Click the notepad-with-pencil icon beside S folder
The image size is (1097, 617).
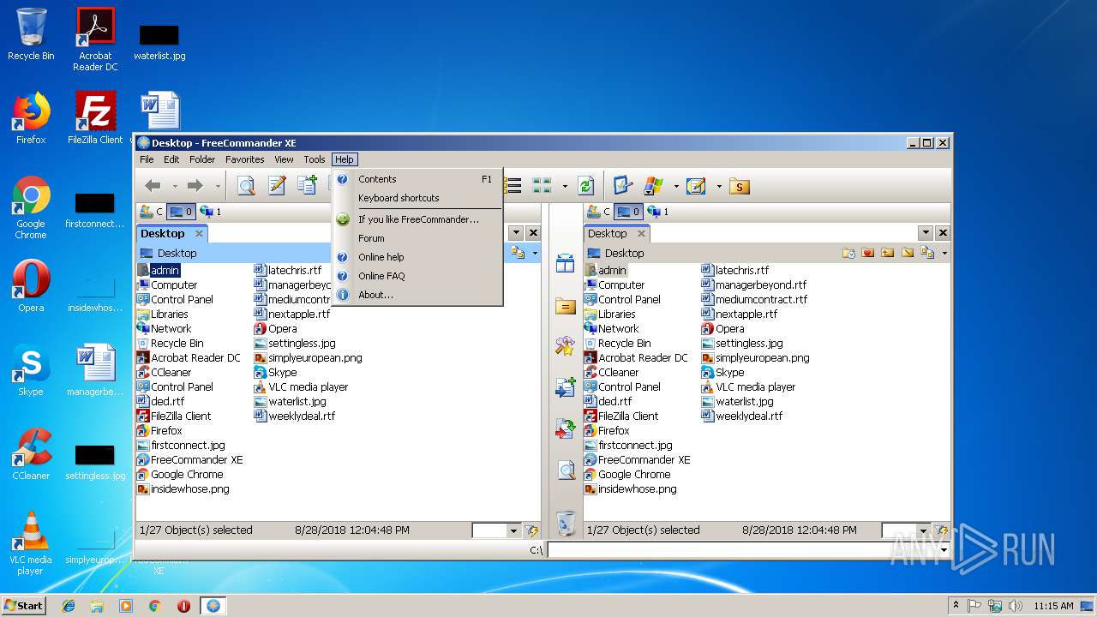point(696,186)
